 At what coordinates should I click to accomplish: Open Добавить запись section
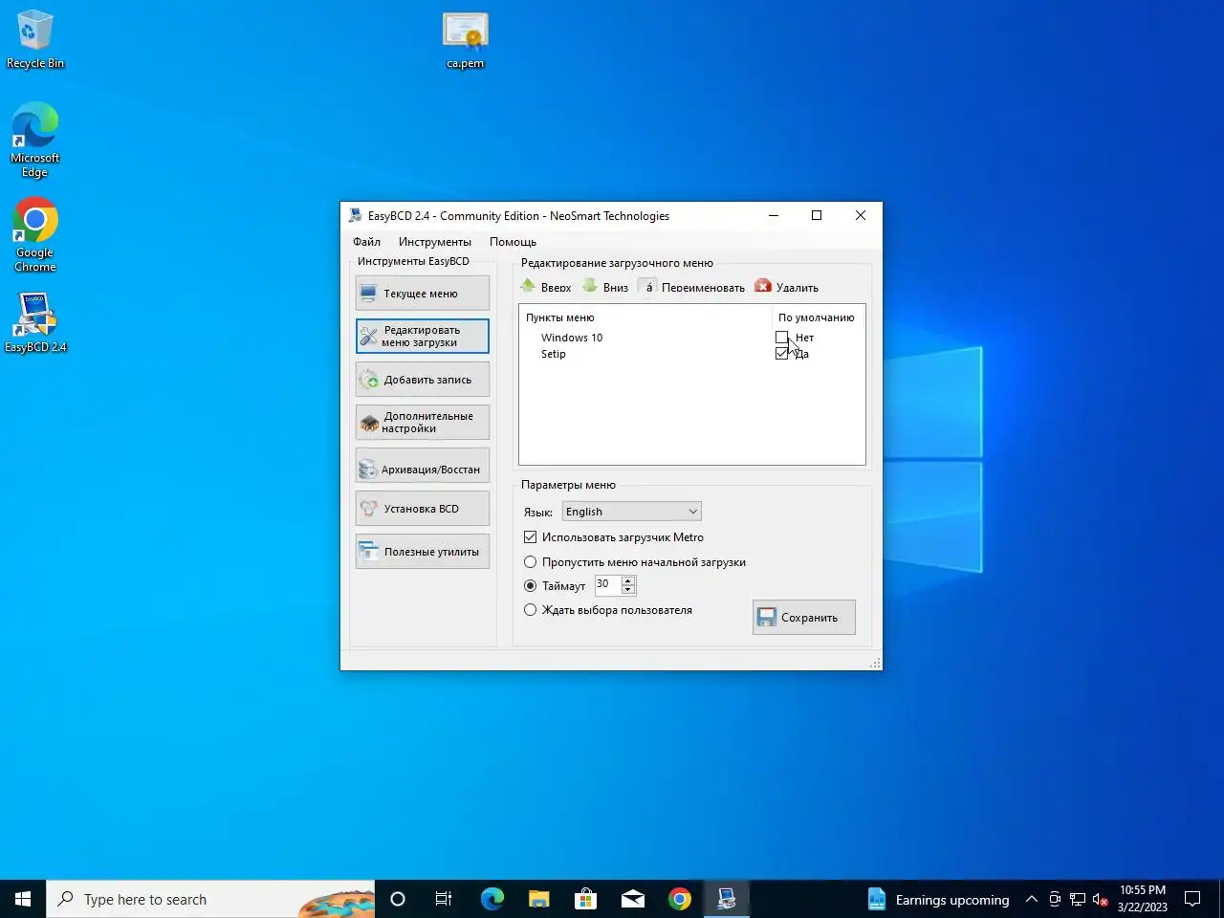[x=422, y=380]
